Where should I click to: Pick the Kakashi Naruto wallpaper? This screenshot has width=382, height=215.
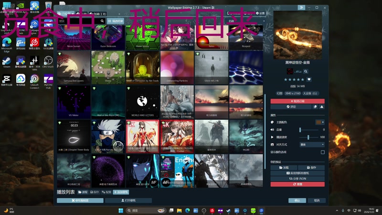[x=108, y=136]
